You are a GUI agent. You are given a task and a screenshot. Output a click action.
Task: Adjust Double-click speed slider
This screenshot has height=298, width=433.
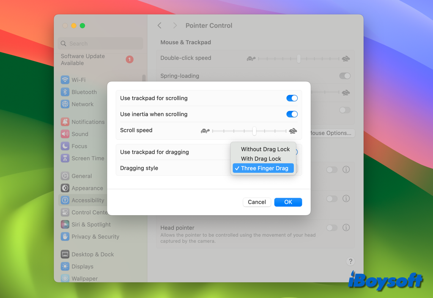(299, 58)
